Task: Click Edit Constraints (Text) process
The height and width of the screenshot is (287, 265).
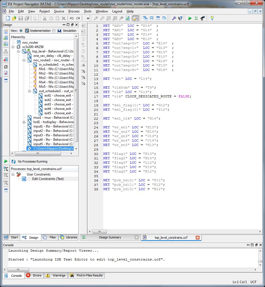Action: [48, 179]
